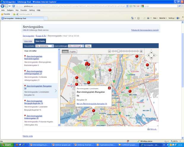Toggle map view to Flygfoto

[73, 52]
